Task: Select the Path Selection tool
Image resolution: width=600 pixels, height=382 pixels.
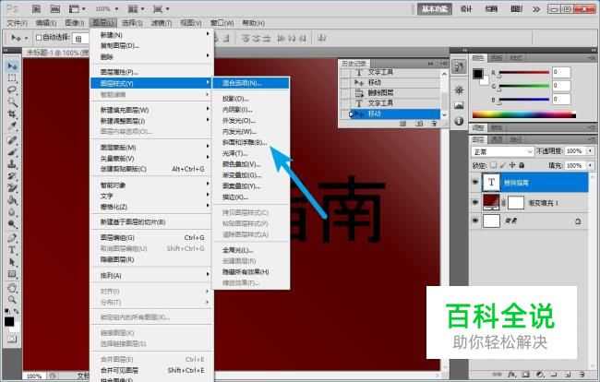Action: point(12,262)
